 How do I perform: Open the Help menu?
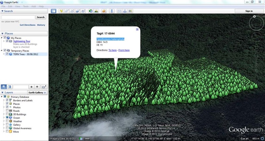tap(41, 6)
